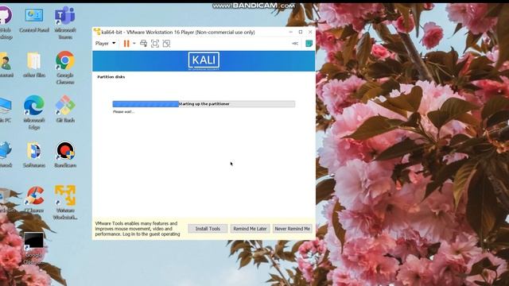Open GitHub Desktop shortcut icon
Image resolution: width=509 pixels, height=286 pixels.
click(6, 23)
